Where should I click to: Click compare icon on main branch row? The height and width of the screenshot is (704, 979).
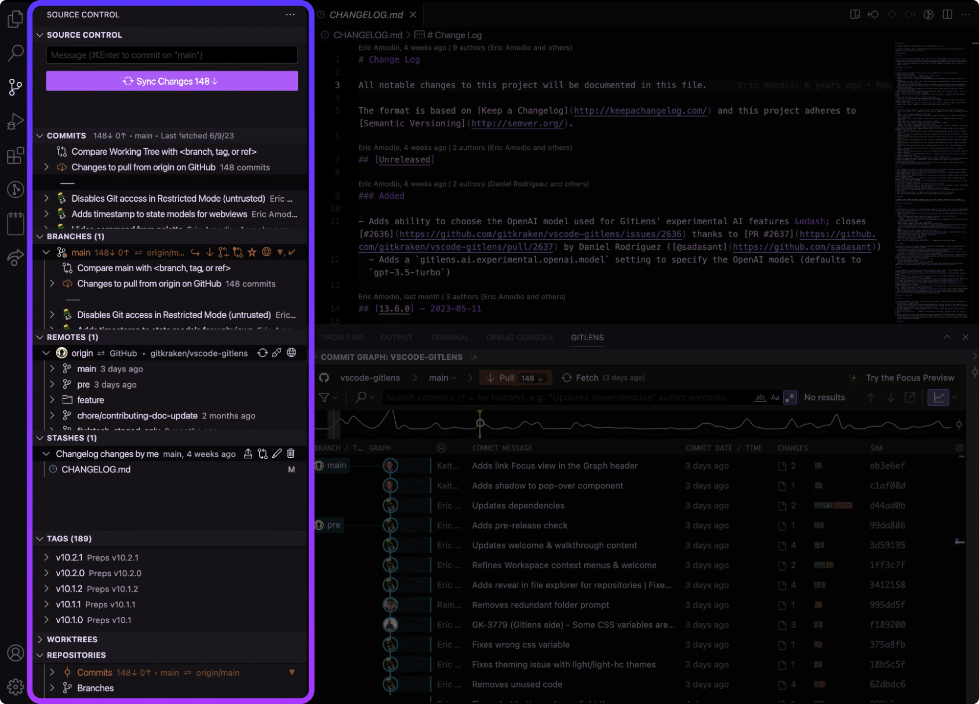coord(238,252)
